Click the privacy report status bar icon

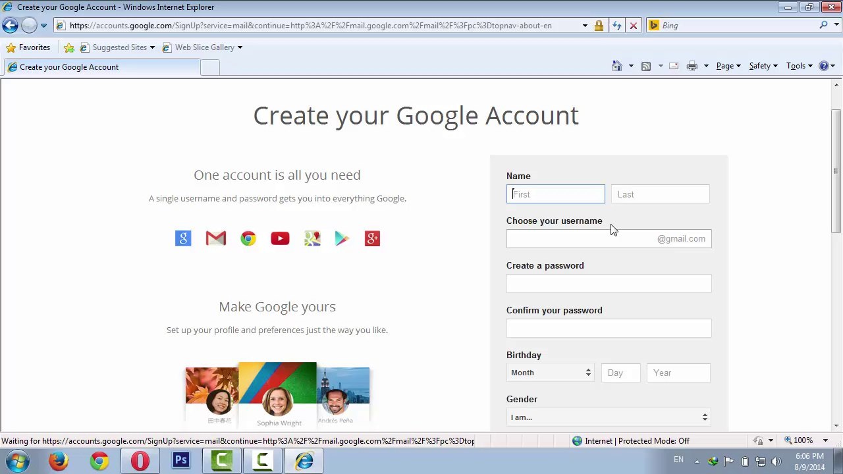coord(758,441)
